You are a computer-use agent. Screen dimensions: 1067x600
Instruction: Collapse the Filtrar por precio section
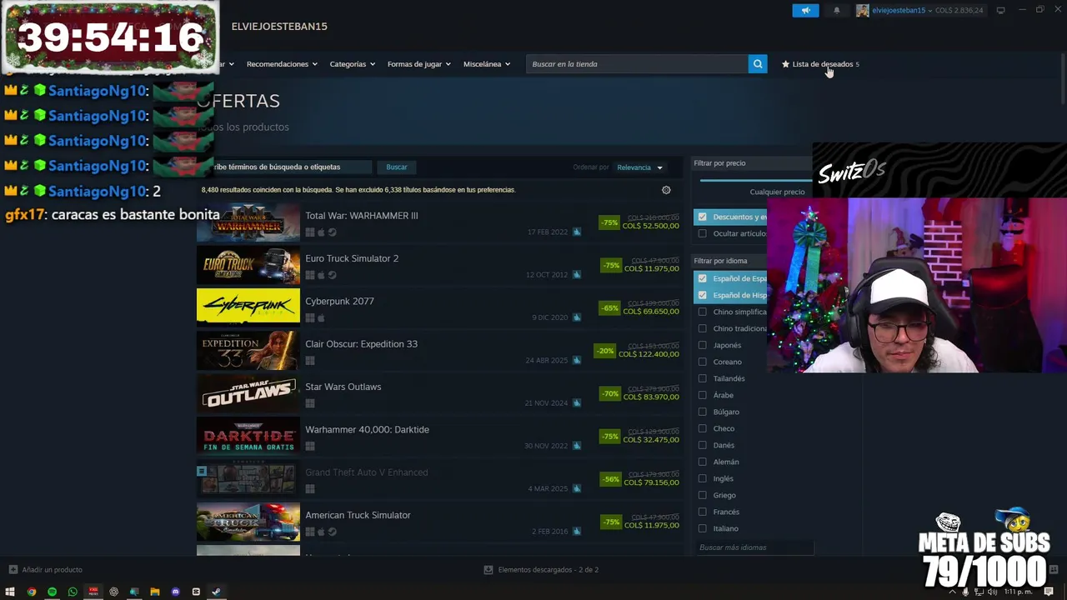[x=752, y=163]
